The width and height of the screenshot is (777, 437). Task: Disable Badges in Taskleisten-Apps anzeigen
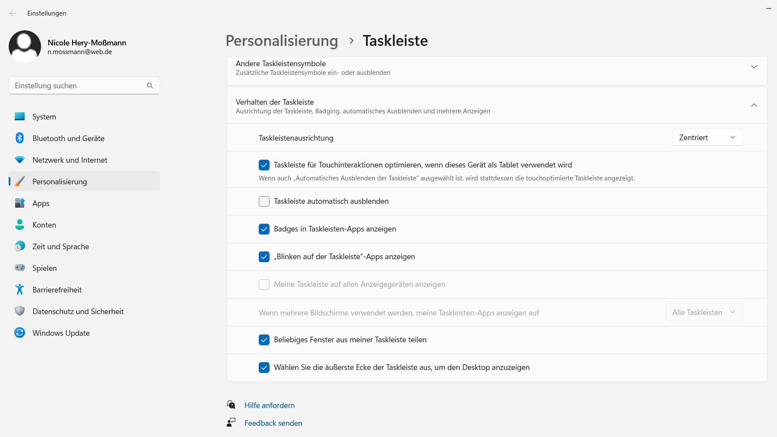click(x=264, y=229)
